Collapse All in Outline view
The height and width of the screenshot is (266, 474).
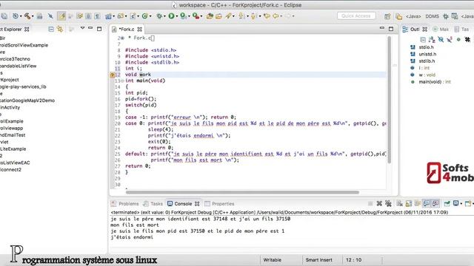[x=423, y=39]
